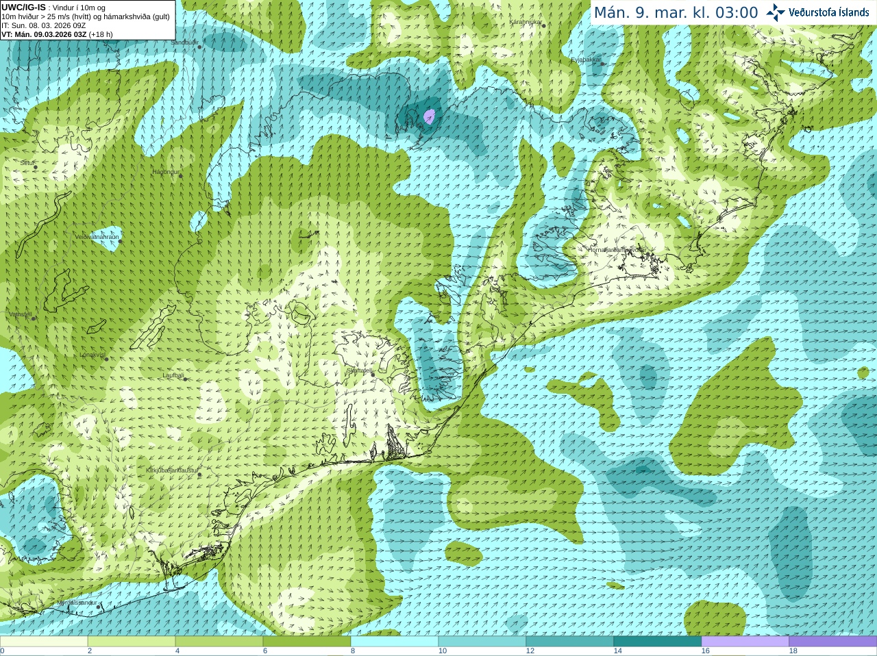The height and width of the screenshot is (656, 877).
Task: Click the 12–14 m/s teal legend swatch
Action: pos(570,642)
